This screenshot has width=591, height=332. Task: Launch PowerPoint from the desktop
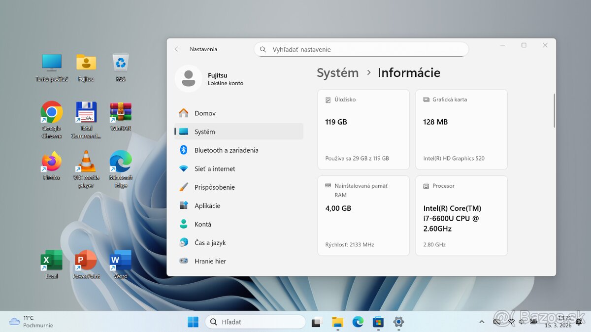coord(86,261)
